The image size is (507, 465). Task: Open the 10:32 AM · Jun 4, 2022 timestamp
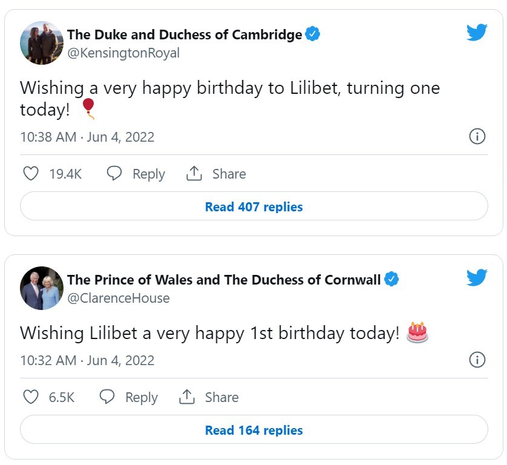[87, 360]
